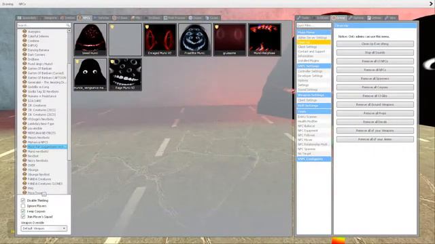Viewport: 435px width, 244px height.
Task: Click the Post Process tab icon
Action: [166, 18]
